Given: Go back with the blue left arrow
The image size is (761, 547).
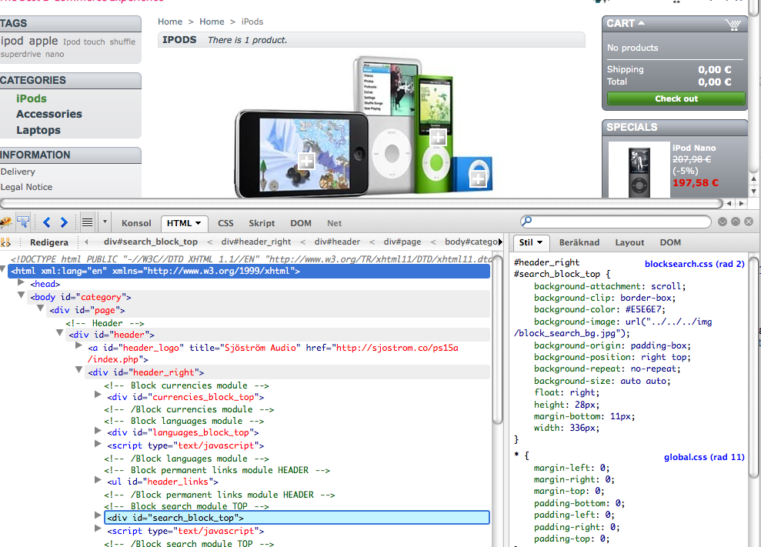Looking at the screenshot, I should click(x=47, y=222).
